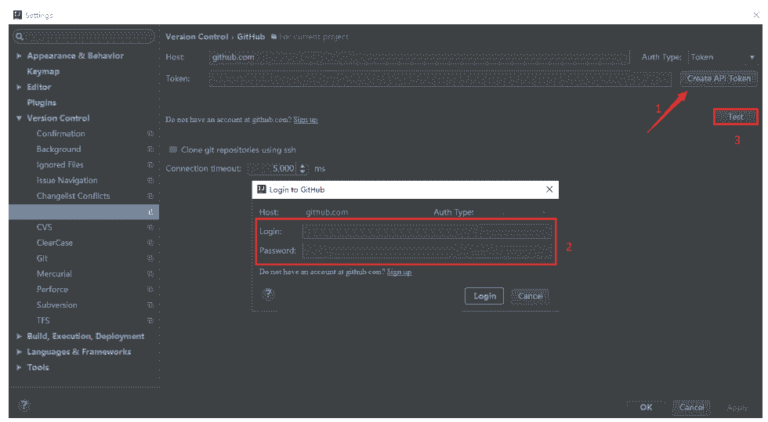Expand the Appearance & Behavior section
Viewport: 768px width, 422px height.
pos(19,56)
